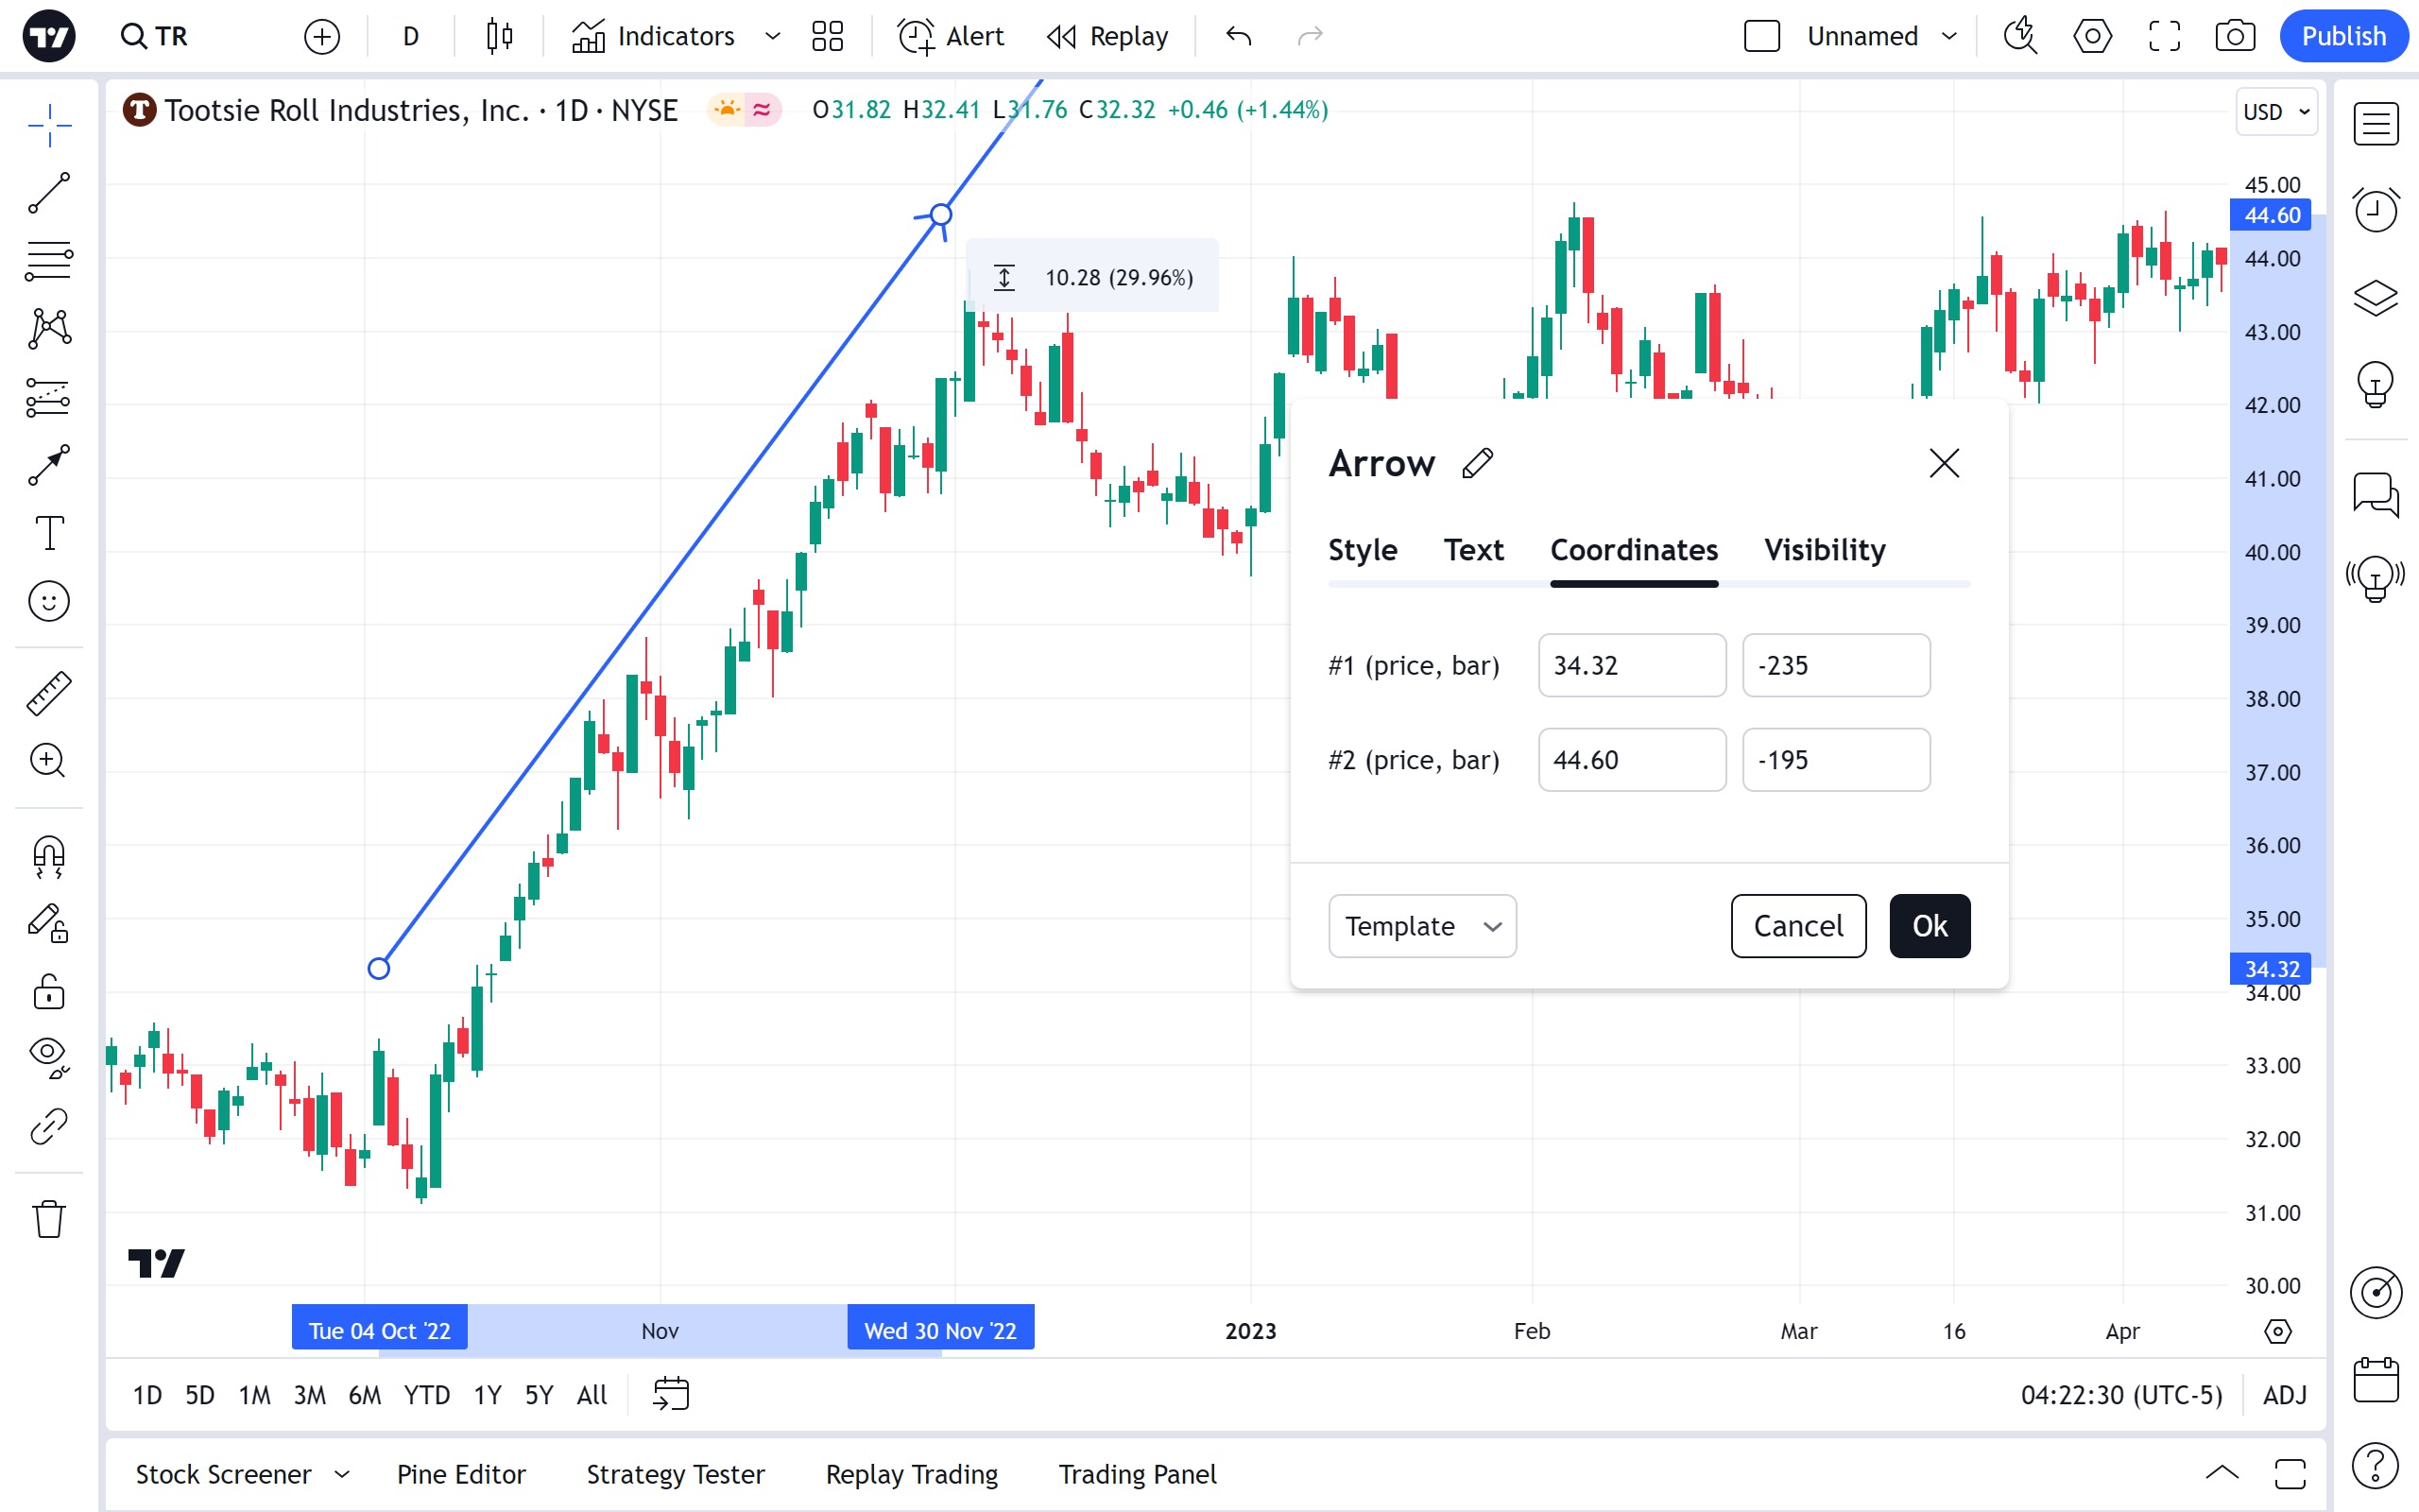
Task: Take a chart snapshot with the camera icon
Action: pyautogui.click(x=2234, y=37)
